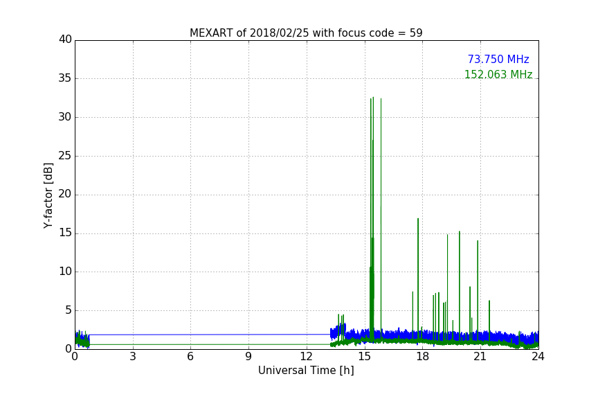Click the x-axis tick label '6'
Screen dimensions: 598x399
pos(191,357)
